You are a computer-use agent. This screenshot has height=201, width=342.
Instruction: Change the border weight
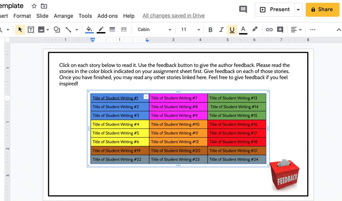[x=112, y=30]
